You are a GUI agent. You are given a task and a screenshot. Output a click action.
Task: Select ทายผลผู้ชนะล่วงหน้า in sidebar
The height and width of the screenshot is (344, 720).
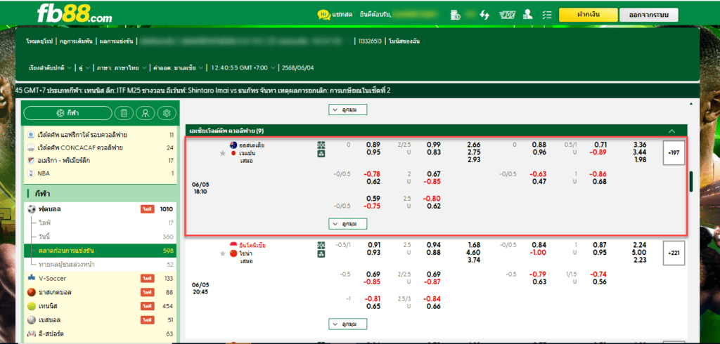click(100, 264)
